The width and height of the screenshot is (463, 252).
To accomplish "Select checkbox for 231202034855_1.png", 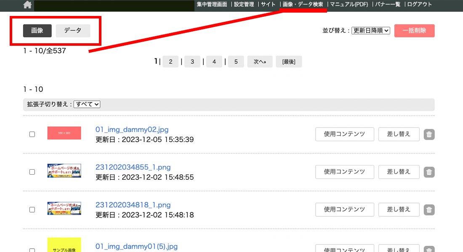I will [x=32, y=172].
